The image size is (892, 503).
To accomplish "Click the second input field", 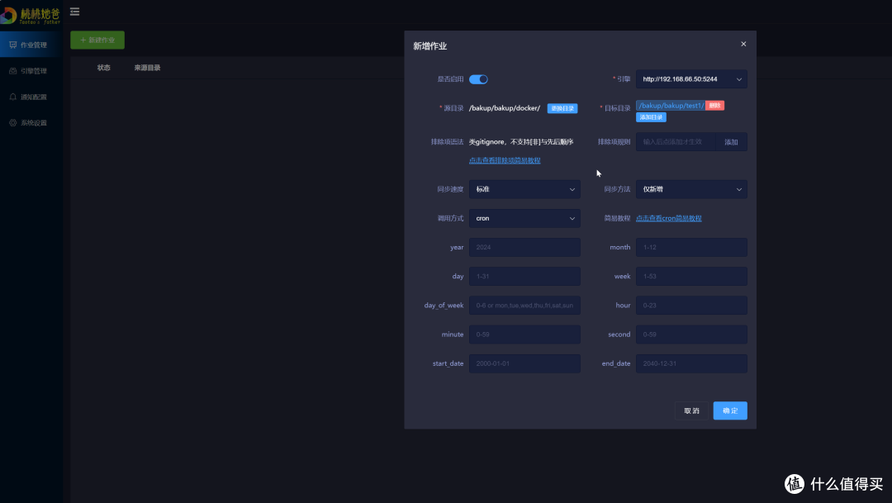I will [691, 334].
